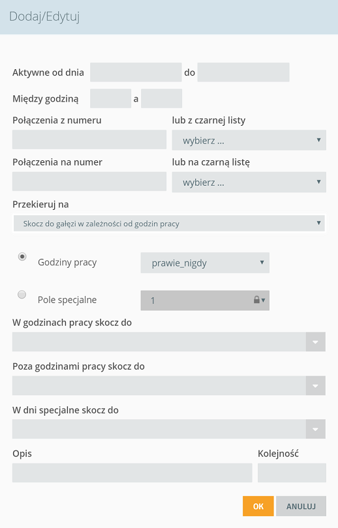Expand 'Poza godzinami pracy skocz do' arrow
The width and height of the screenshot is (338, 528).
click(315, 385)
